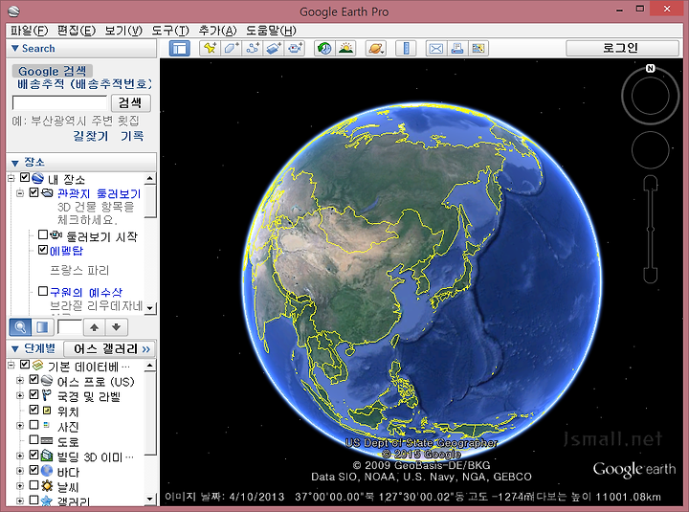This screenshot has width=689, height=512.
Task: Enable the 사진 layer checkbox
Action: click(x=33, y=424)
